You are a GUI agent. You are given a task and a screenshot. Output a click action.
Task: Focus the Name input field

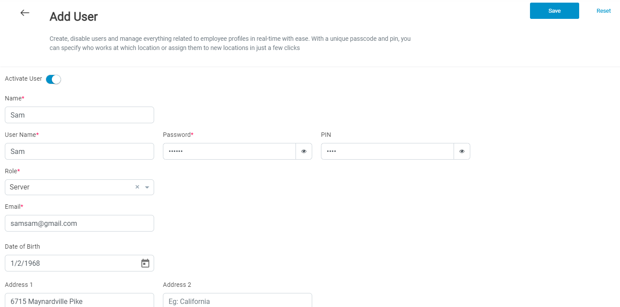(x=79, y=115)
